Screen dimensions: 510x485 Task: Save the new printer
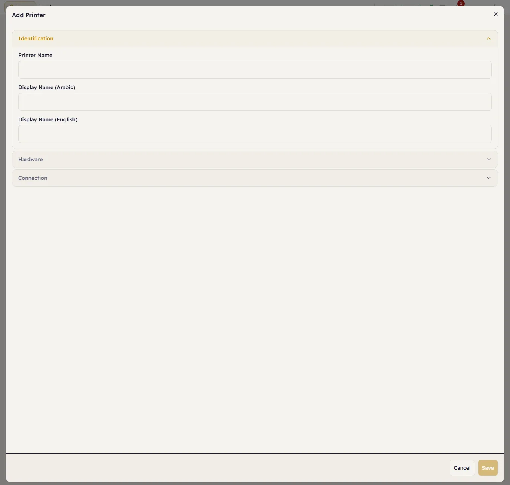click(x=488, y=468)
